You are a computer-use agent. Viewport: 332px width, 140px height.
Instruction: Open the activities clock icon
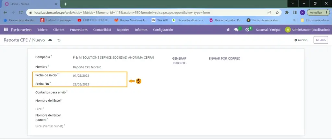(x=247, y=30)
